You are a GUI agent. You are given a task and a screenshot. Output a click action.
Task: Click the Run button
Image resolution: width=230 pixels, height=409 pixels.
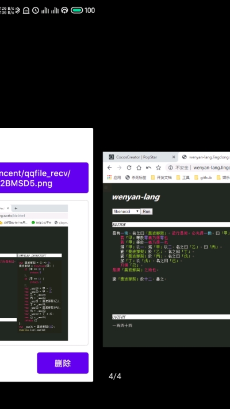(147, 211)
